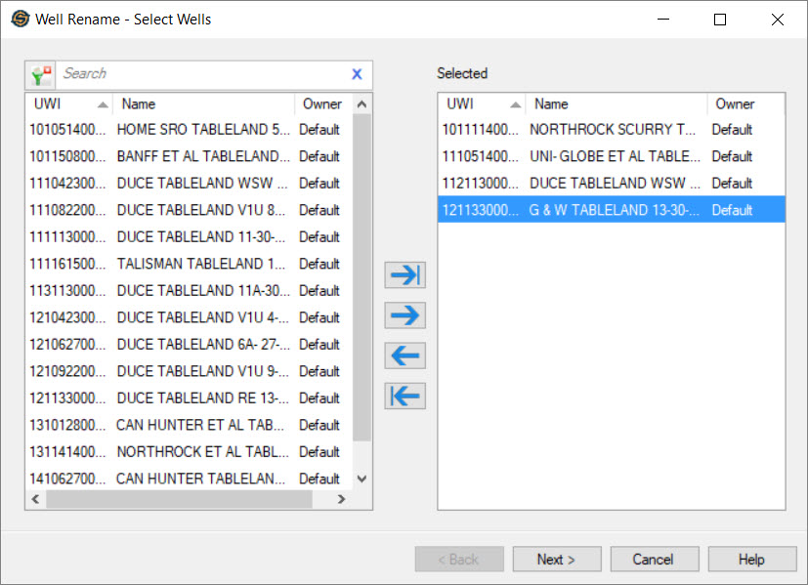Select HOME SRO TABLELAND well row
This screenshot has width=808, height=585.
(186, 129)
